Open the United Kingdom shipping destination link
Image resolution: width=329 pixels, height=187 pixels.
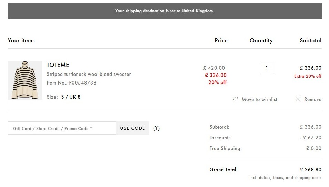pos(197,11)
